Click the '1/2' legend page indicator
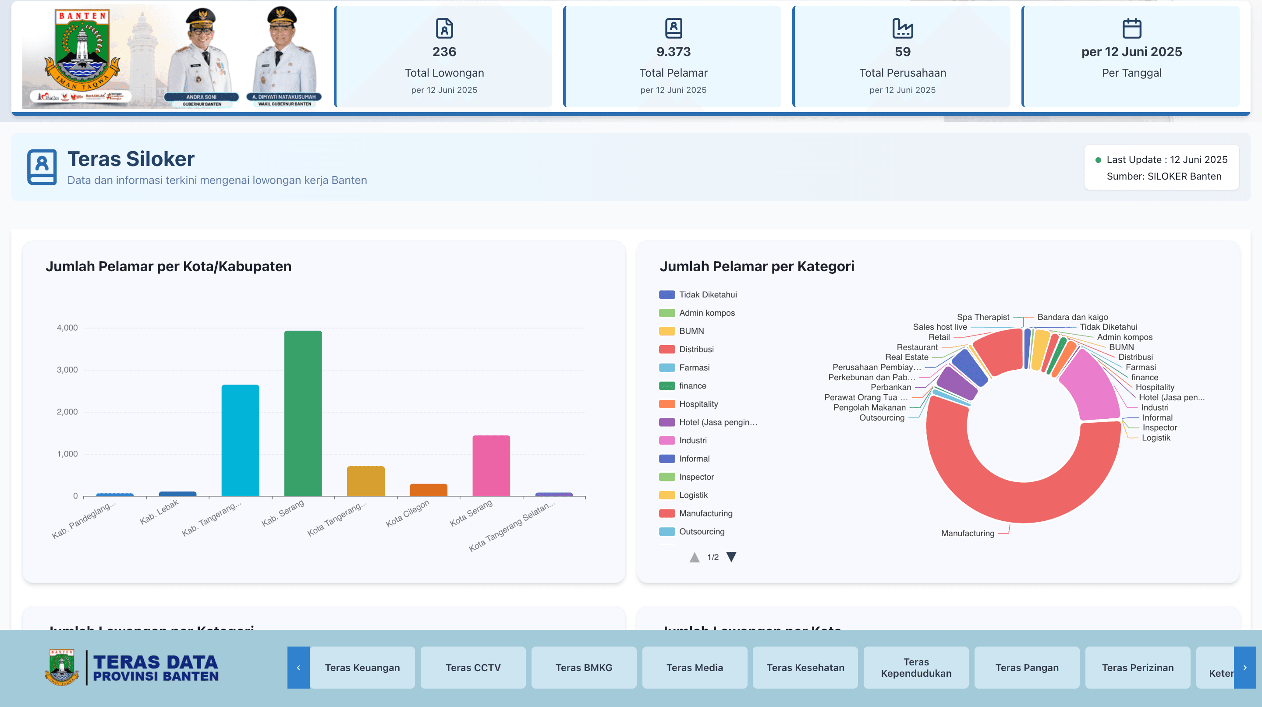Image resolution: width=1262 pixels, height=707 pixels. [713, 557]
